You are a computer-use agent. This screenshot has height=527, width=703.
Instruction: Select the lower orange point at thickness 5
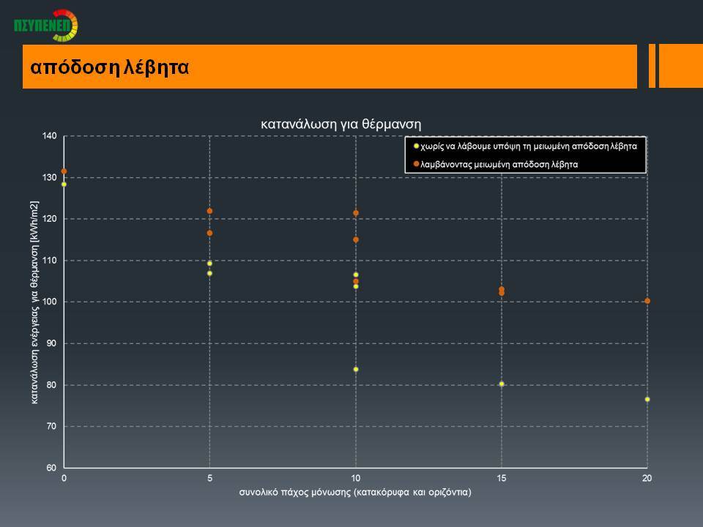coord(210,233)
